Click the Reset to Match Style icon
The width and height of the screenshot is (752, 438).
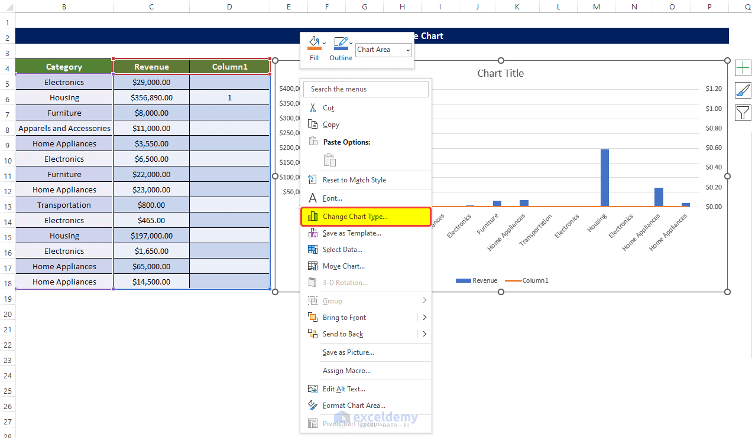pos(313,180)
